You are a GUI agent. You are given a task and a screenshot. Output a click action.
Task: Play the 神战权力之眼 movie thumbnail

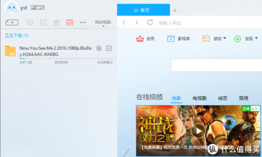[198, 131]
